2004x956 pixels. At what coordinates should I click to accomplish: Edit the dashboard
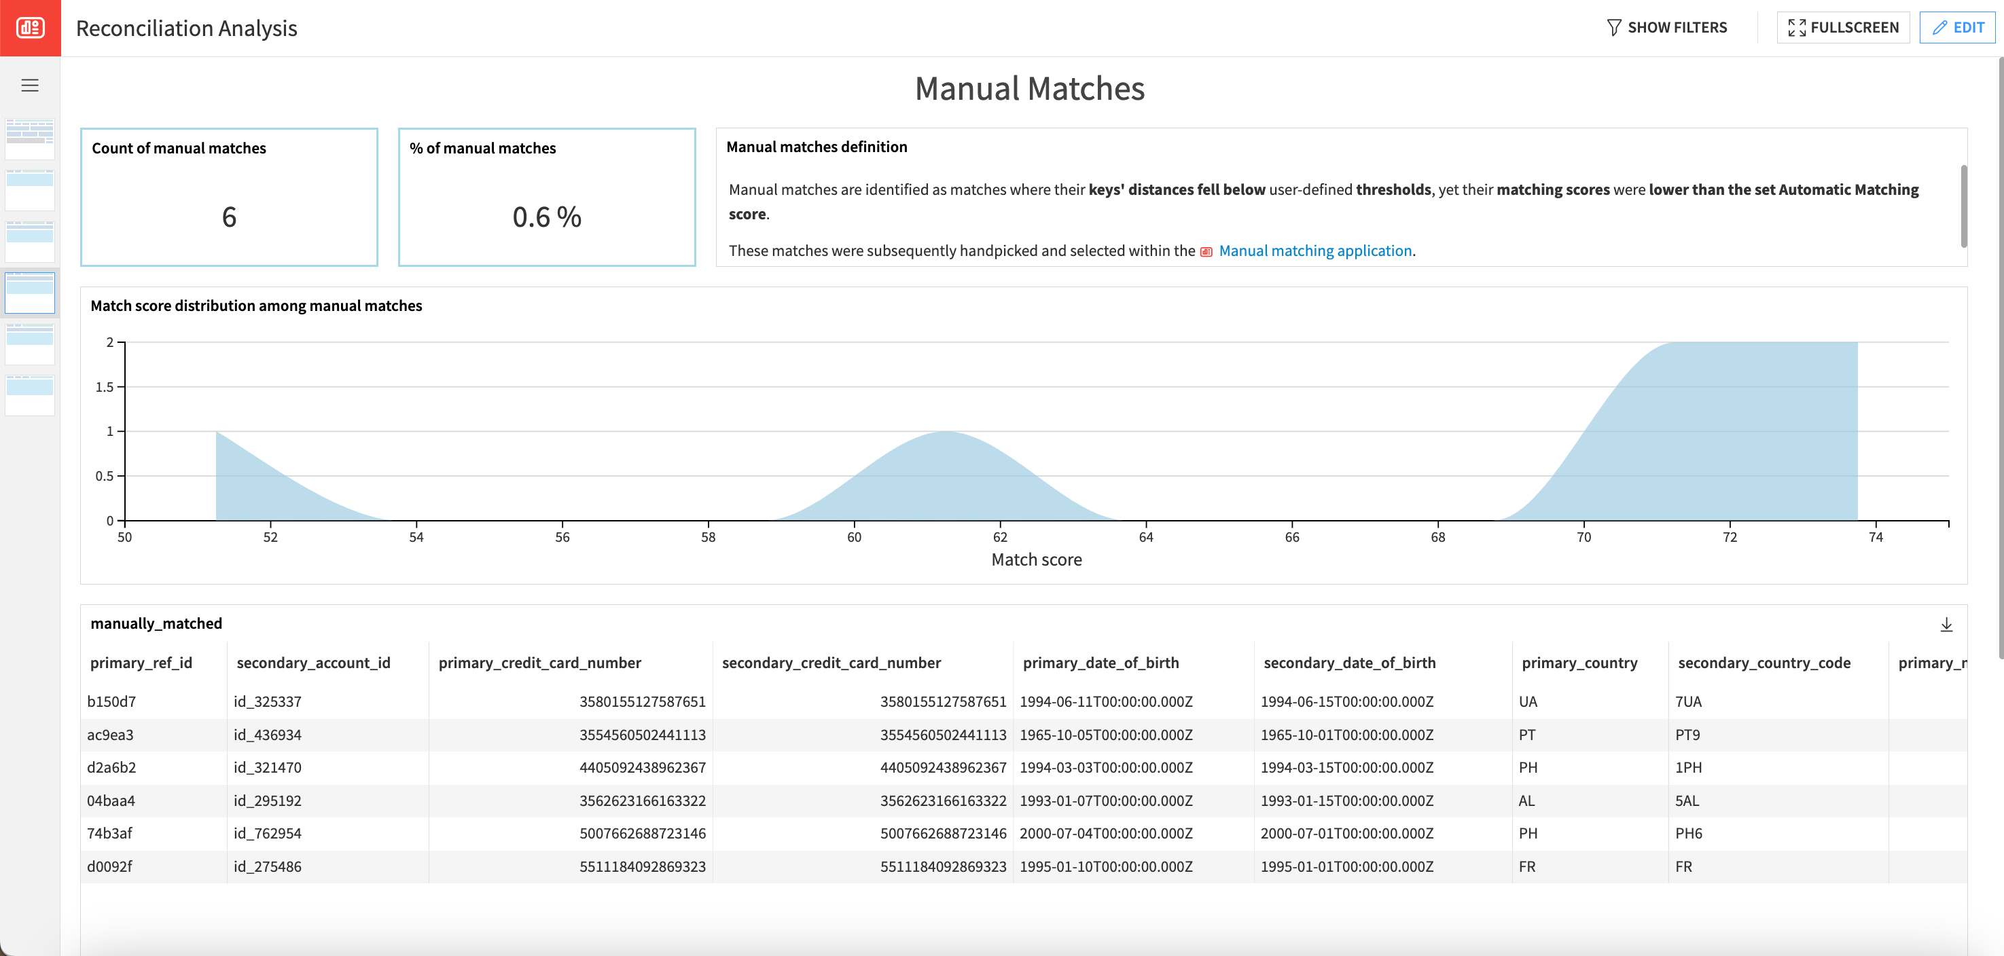tap(1957, 28)
